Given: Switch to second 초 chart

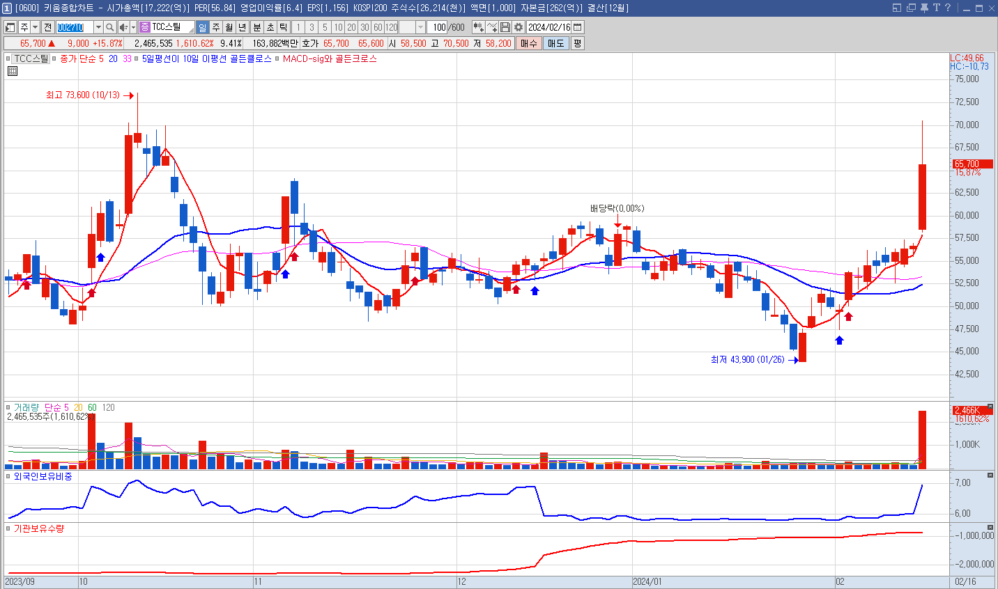Looking at the screenshot, I should coord(270,27).
